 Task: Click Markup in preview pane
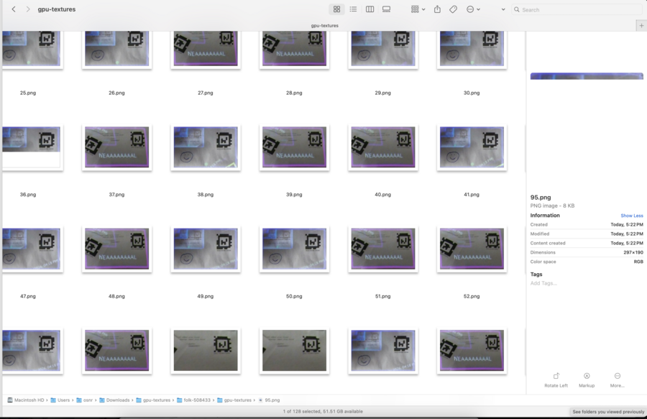[x=587, y=380]
